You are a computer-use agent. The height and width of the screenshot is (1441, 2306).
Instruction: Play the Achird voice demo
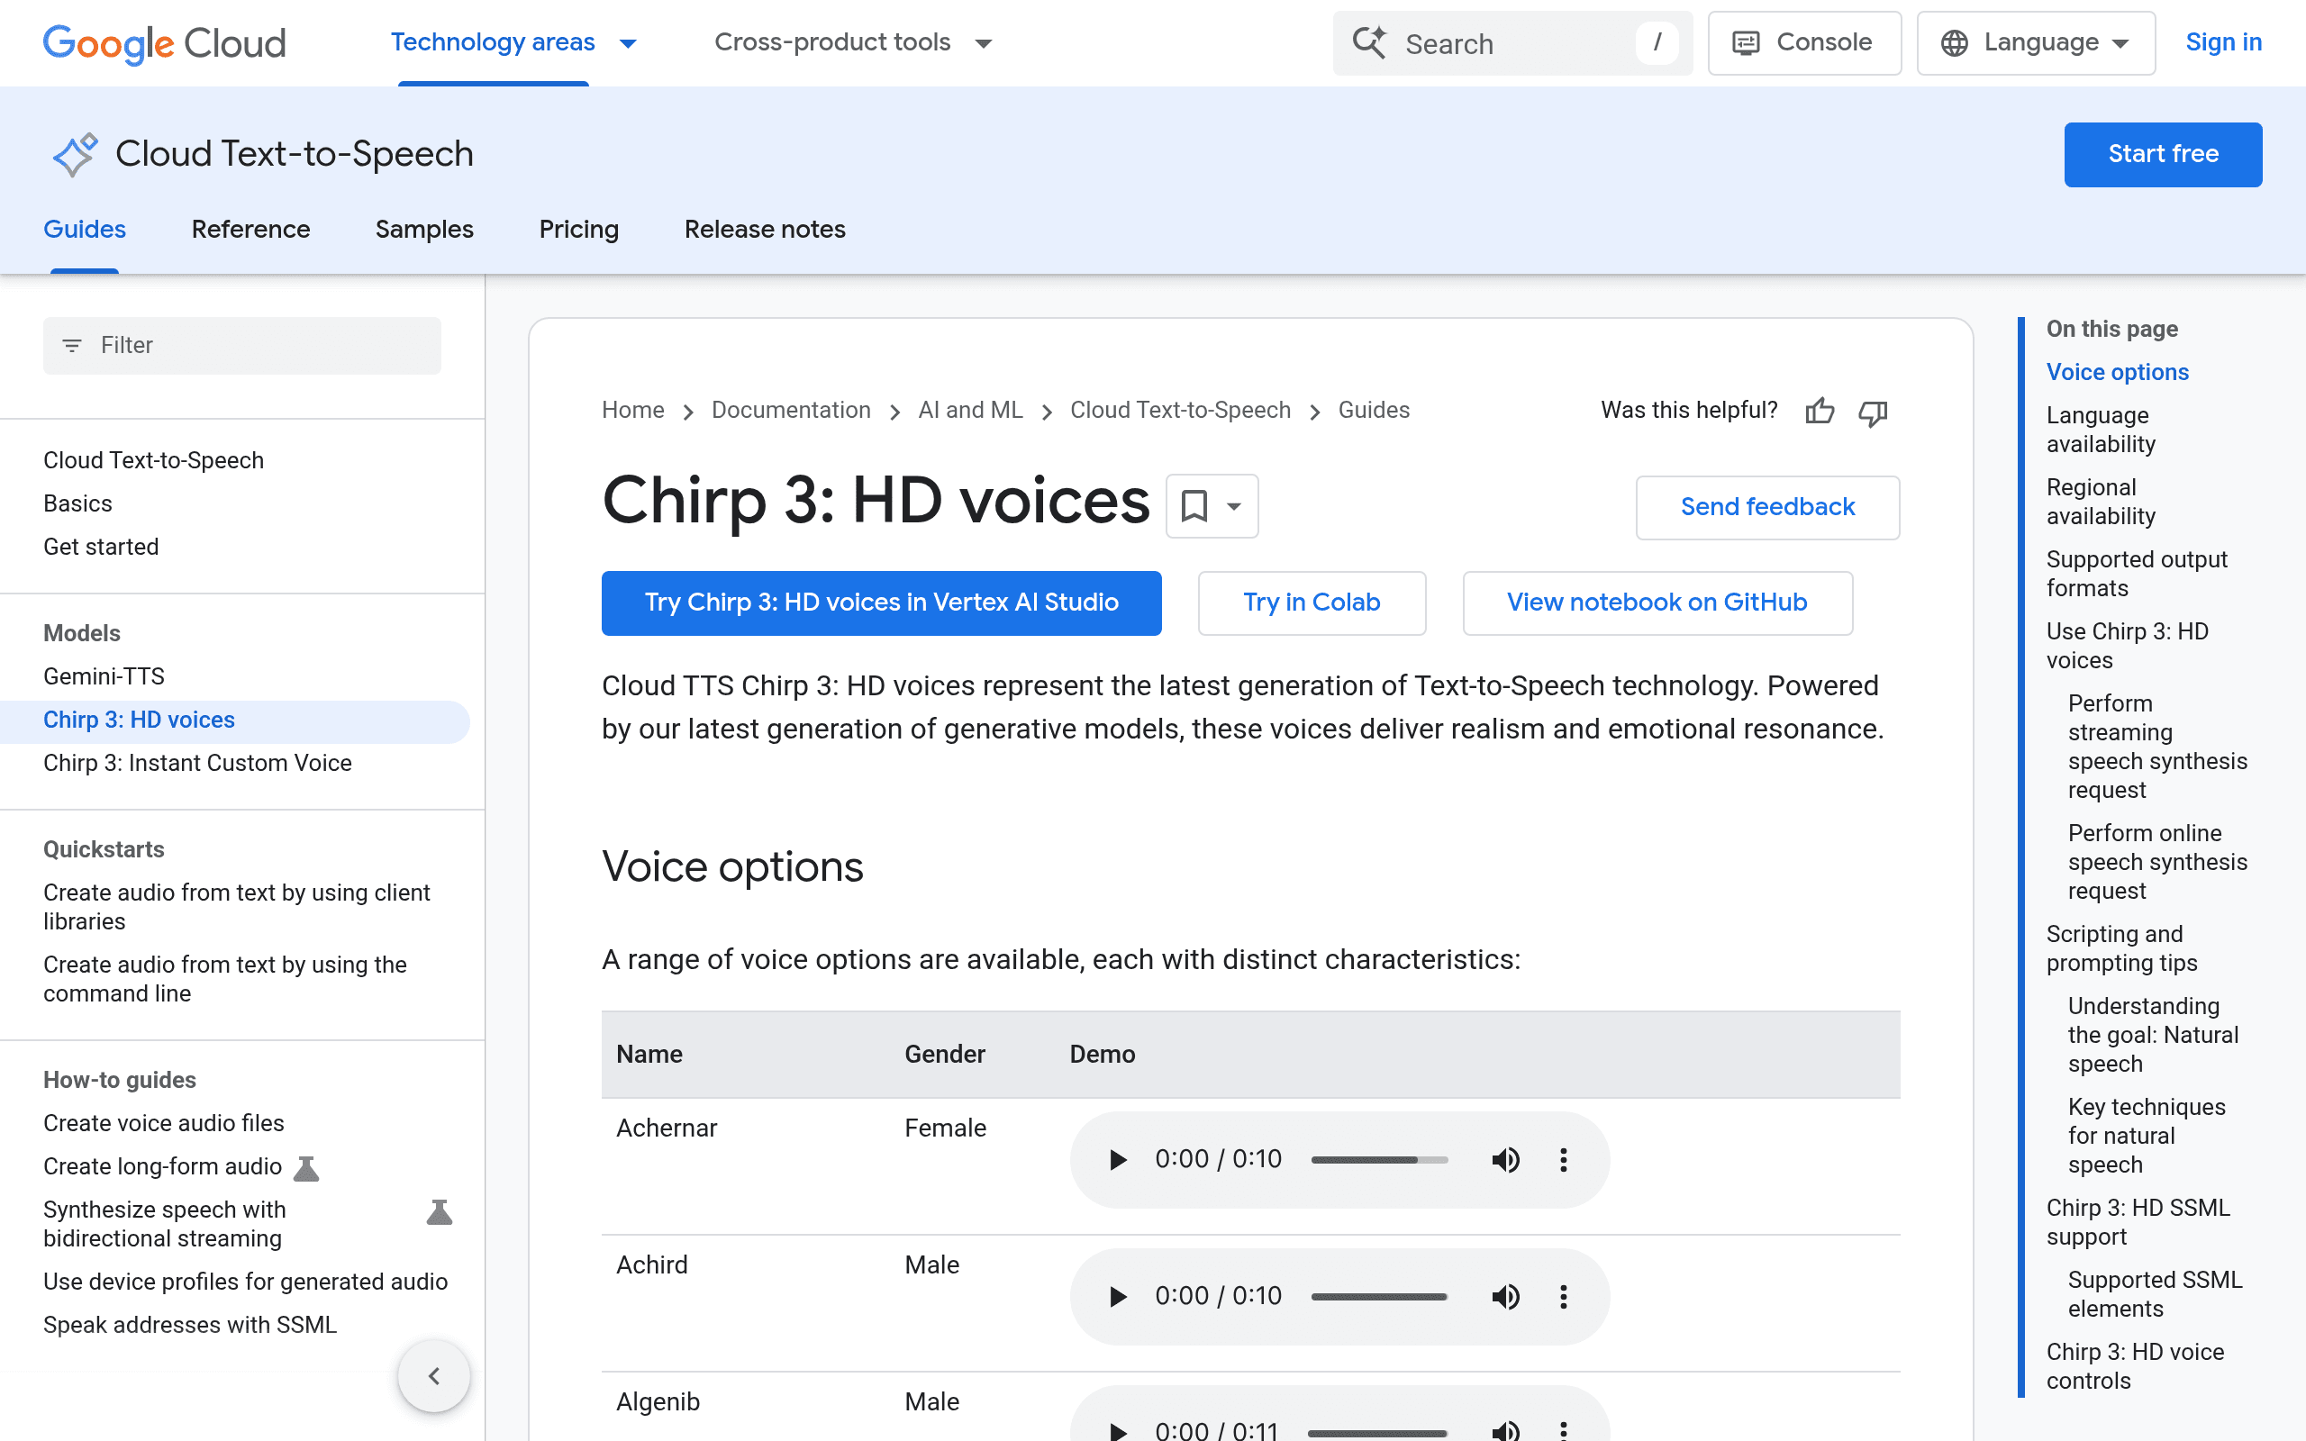coord(1117,1296)
